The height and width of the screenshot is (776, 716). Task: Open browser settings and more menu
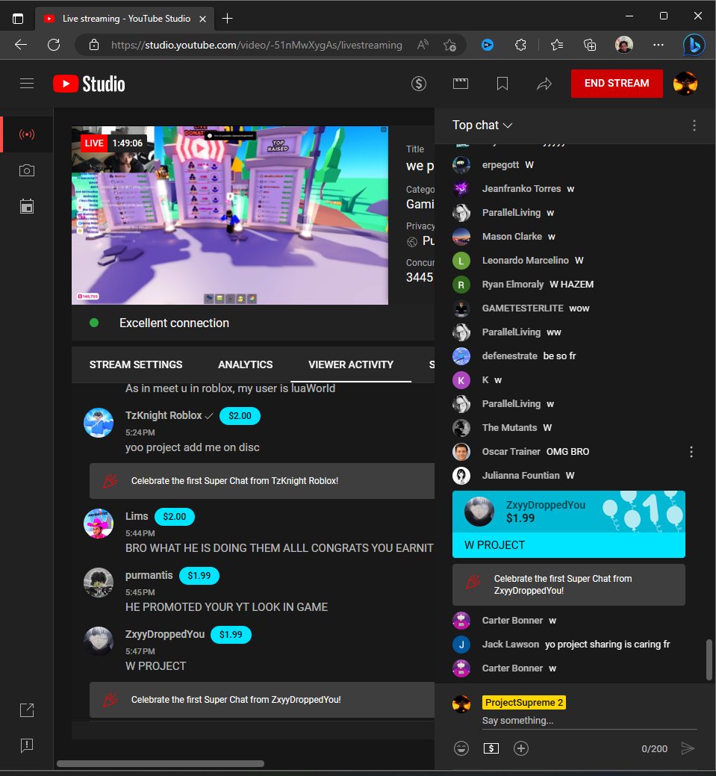658,45
